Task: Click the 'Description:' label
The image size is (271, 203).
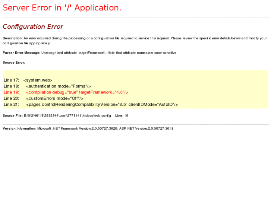Action: [x=13, y=38]
